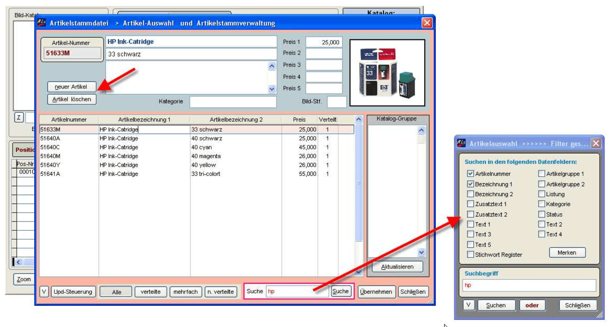The width and height of the screenshot is (612, 327).
Task: Close the Artikelauswahl Filter window
Action: 596,143
